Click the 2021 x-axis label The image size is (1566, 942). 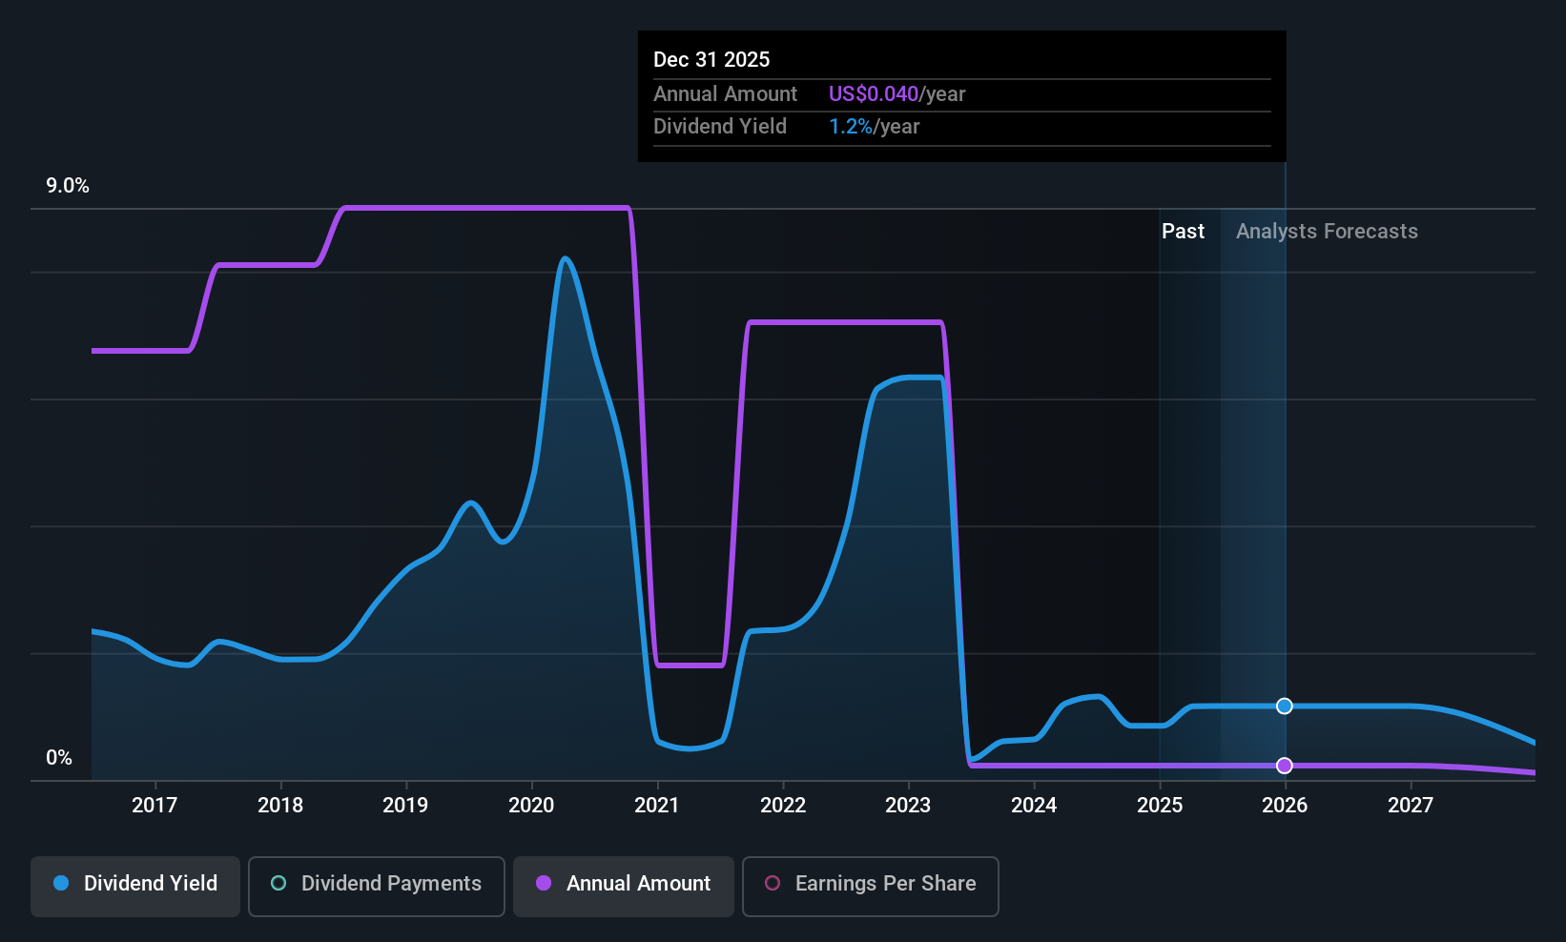[x=657, y=806]
